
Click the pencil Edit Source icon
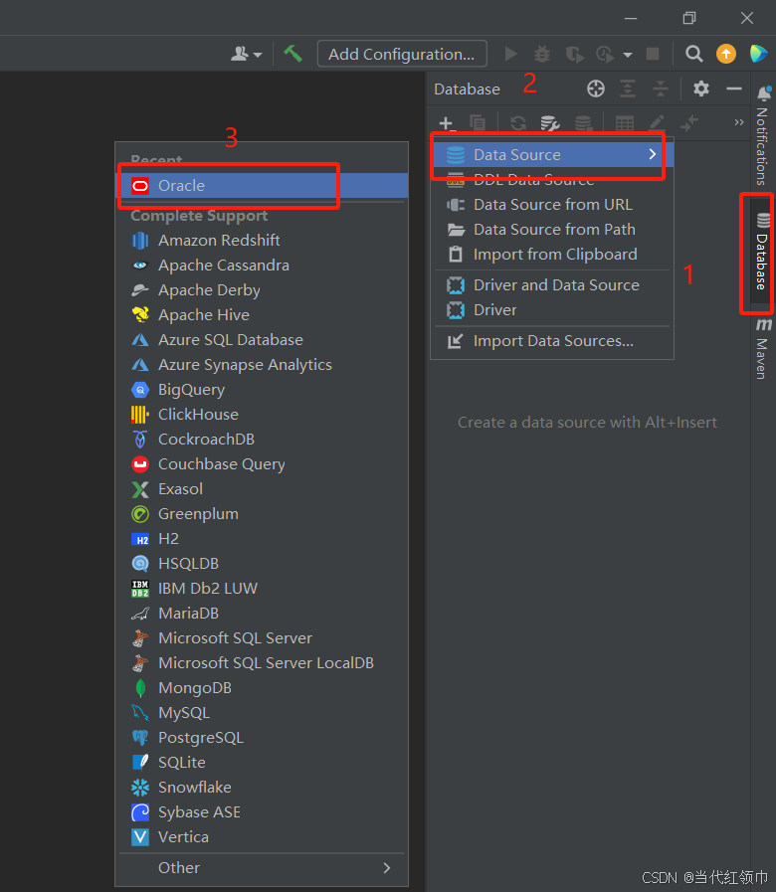[657, 123]
